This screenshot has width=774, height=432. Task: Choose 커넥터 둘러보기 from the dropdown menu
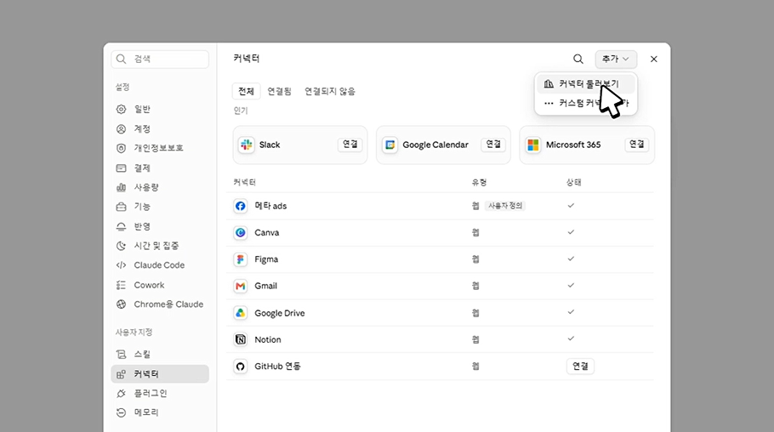click(x=586, y=84)
